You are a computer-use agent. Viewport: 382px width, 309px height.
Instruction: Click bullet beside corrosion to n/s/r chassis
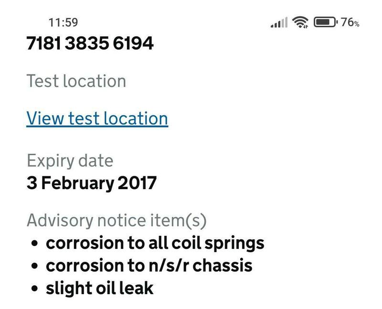coord(34,266)
